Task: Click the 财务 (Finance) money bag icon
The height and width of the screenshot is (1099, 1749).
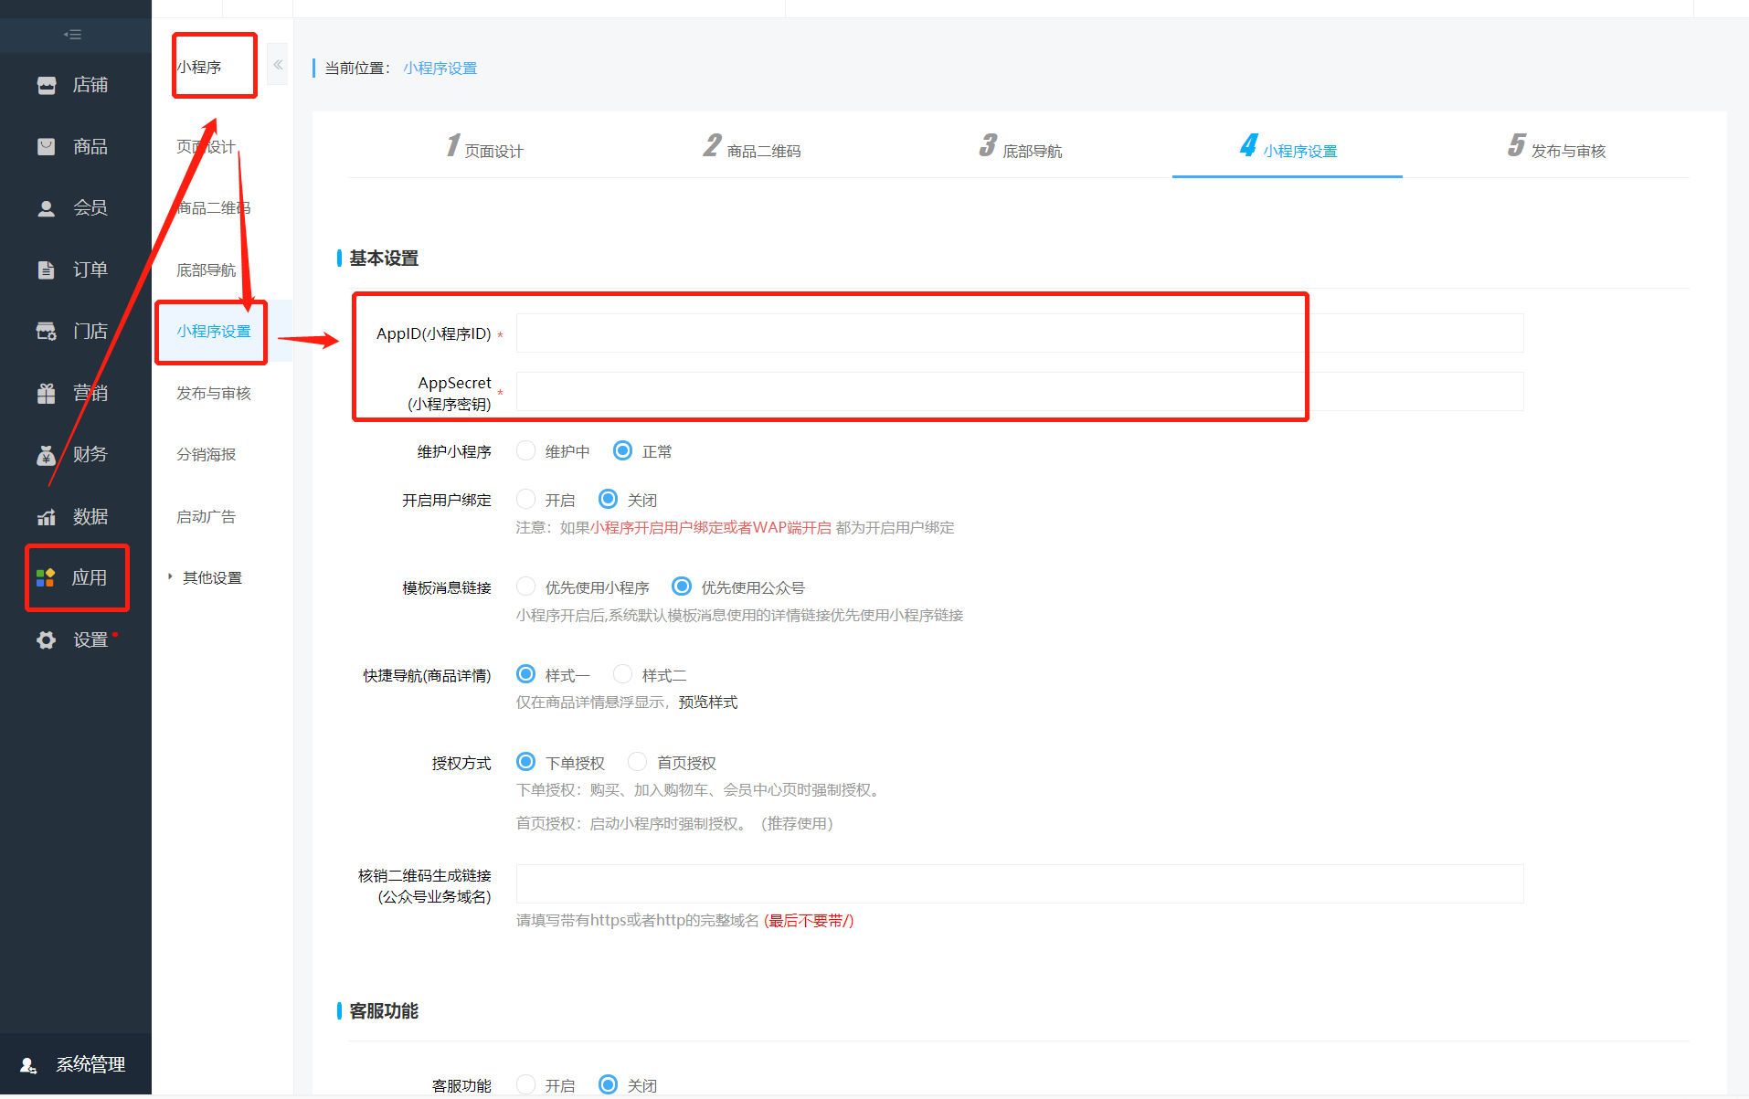Action: coord(47,455)
